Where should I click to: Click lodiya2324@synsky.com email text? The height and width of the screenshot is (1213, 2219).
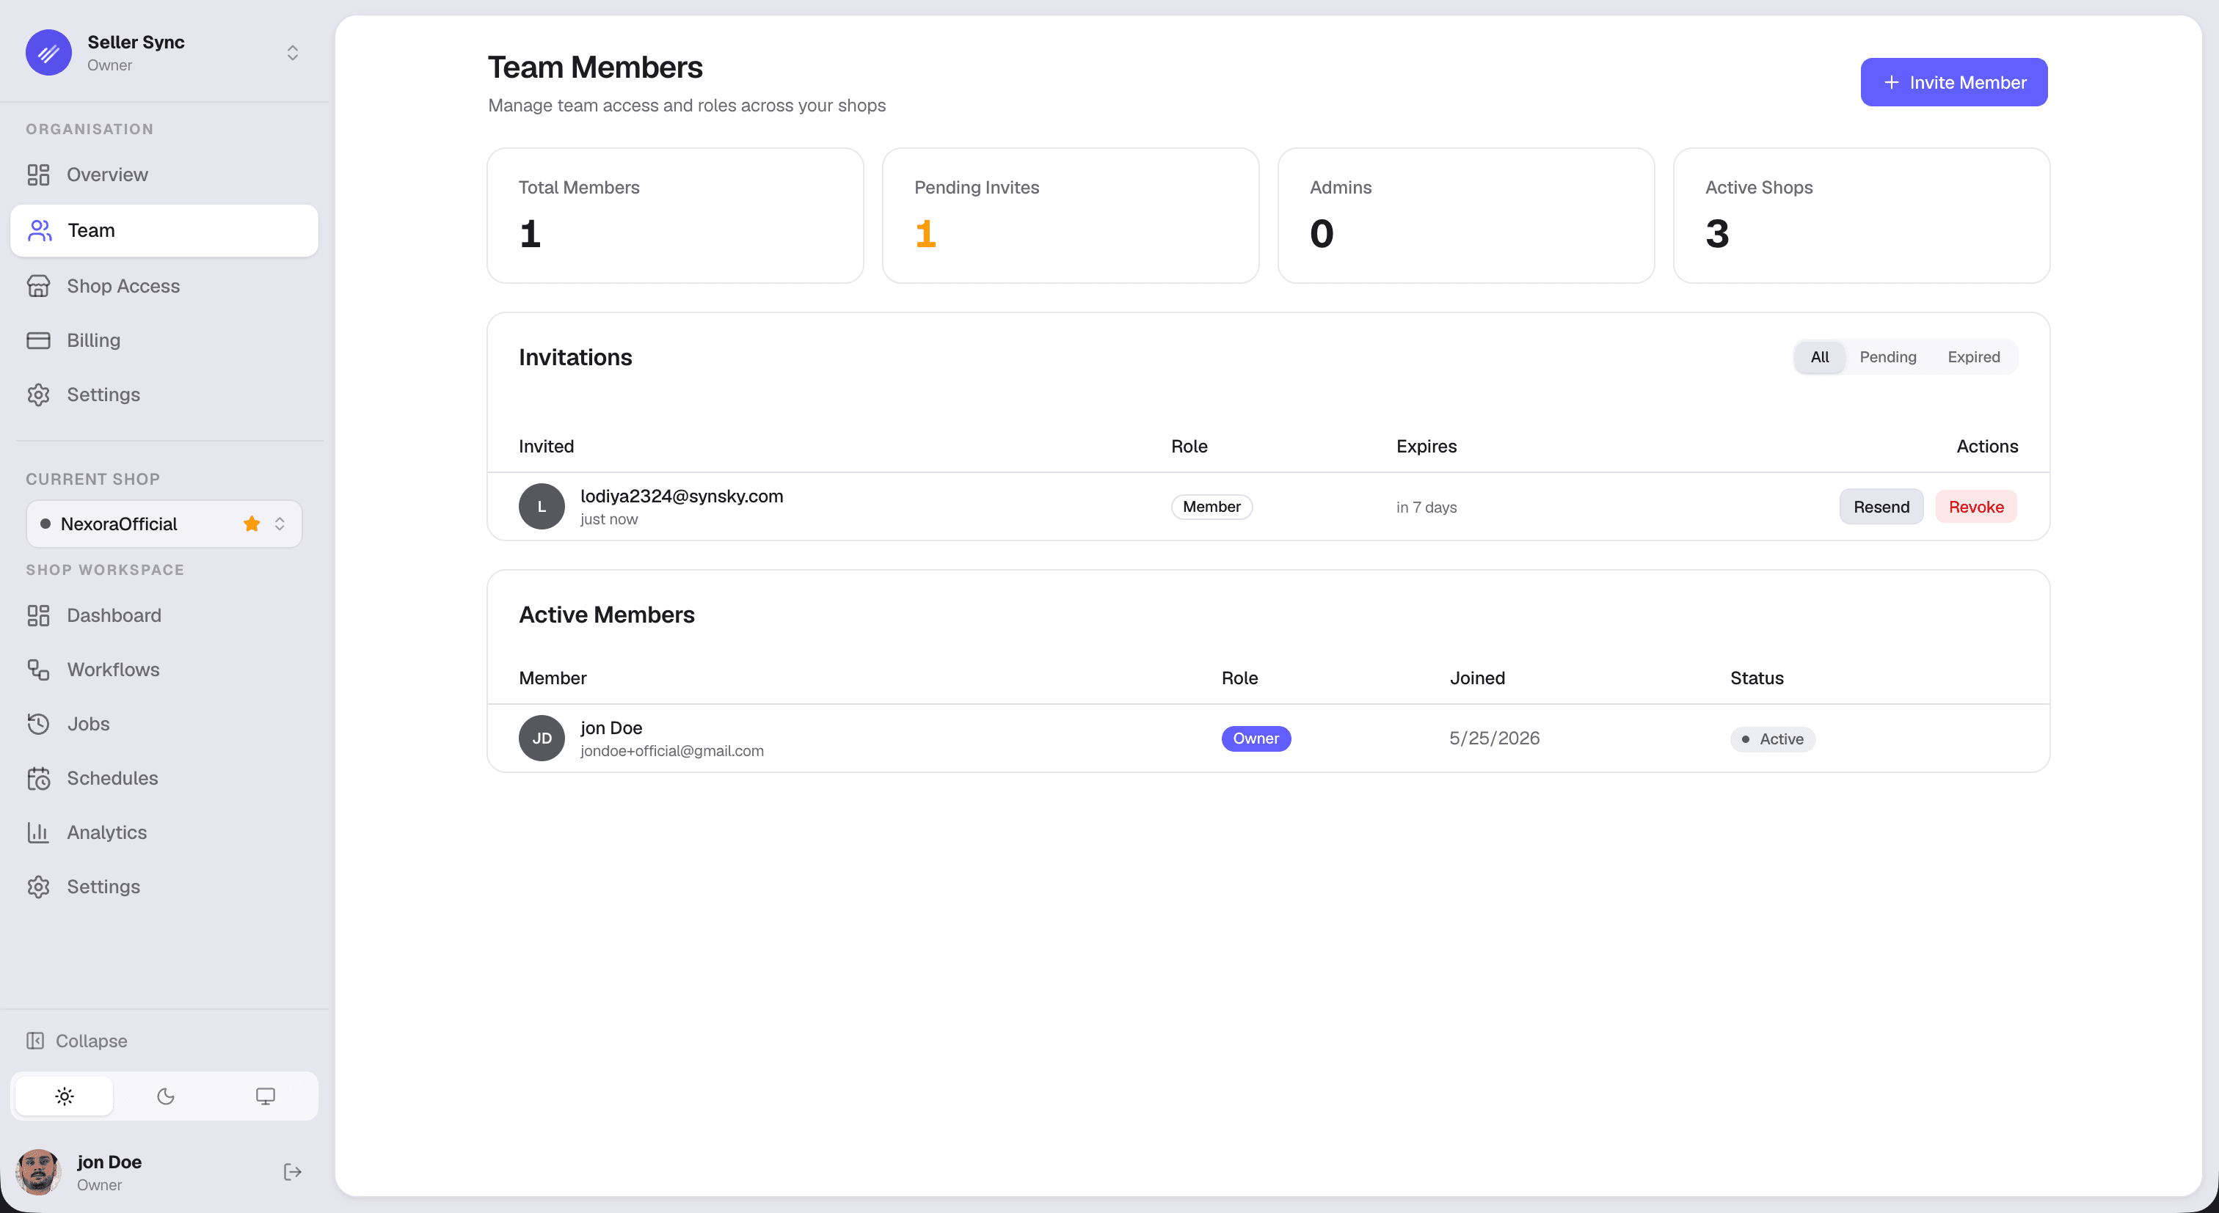[682, 496]
